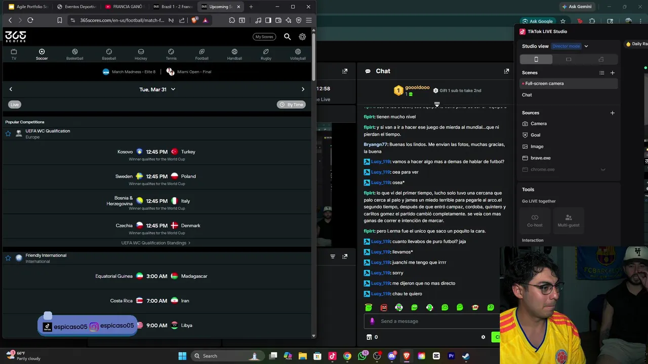Viewport: 648px width, 364px height.
Task: Start a Multi-guest session
Action: (x=568, y=220)
